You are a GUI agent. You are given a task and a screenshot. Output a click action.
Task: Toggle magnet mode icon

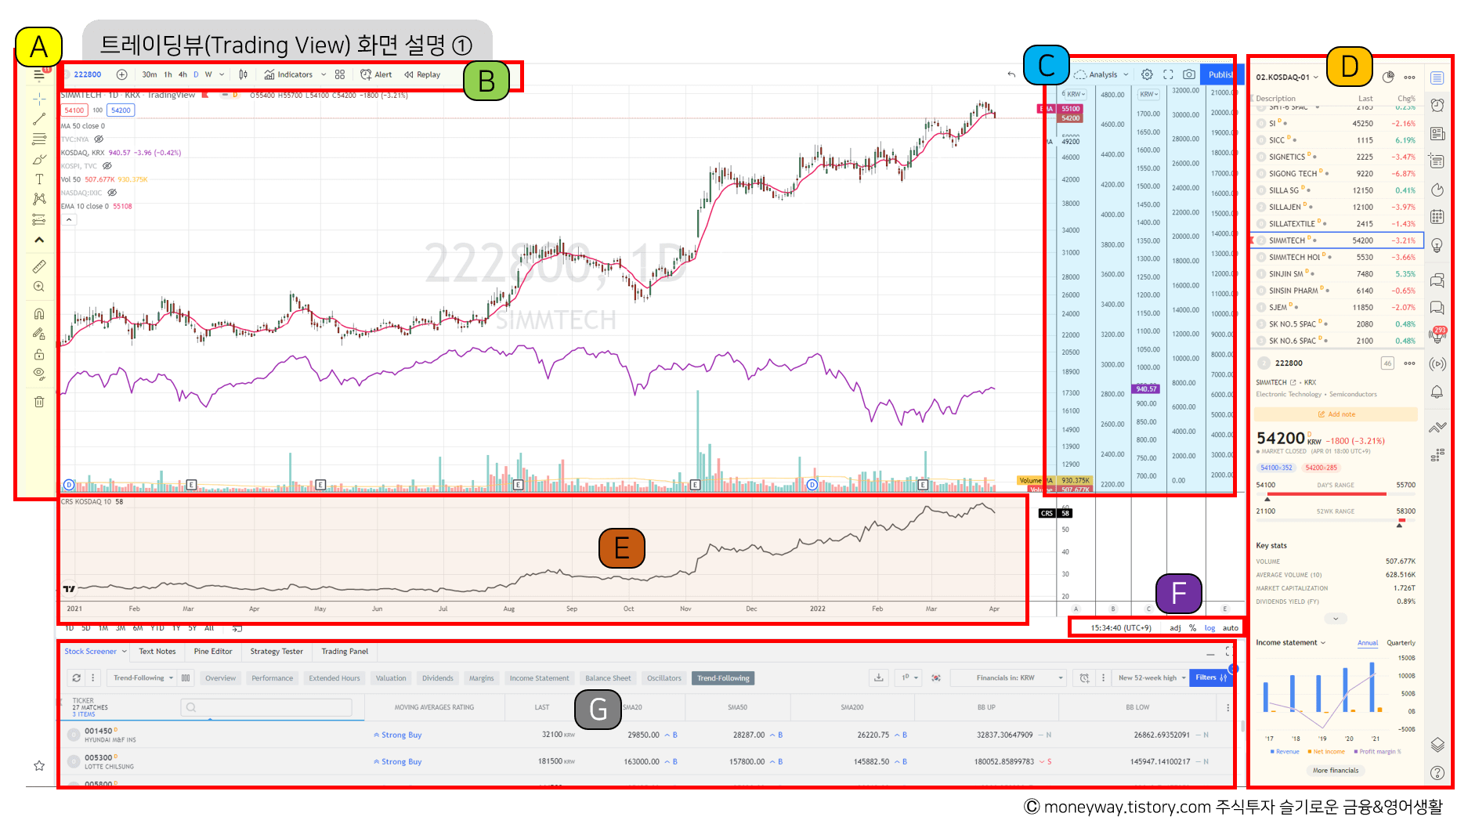click(x=39, y=314)
